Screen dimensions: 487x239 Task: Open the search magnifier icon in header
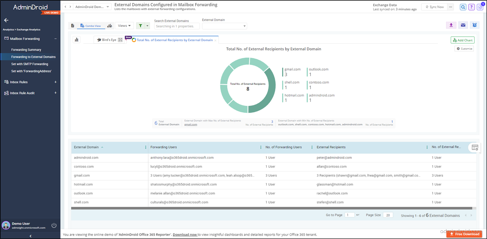(x=463, y=7)
